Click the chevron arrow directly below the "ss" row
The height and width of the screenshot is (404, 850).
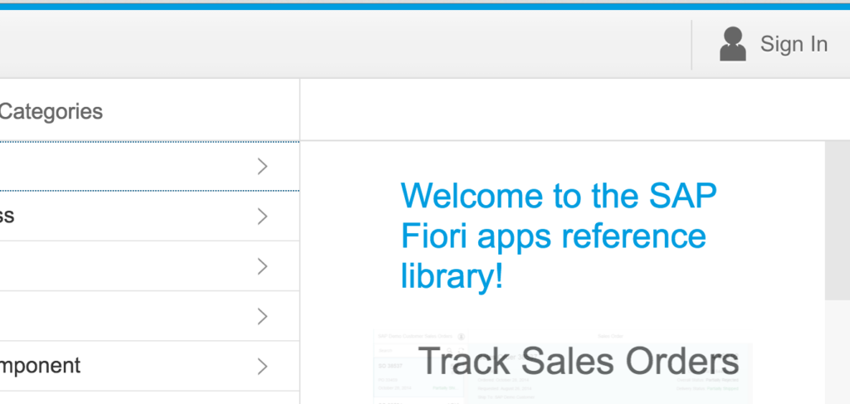coord(262,266)
